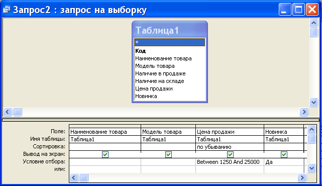The height and width of the screenshot is (186, 322).
Task: Click the Да criteria cell under Новинка
Action: coord(284,162)
